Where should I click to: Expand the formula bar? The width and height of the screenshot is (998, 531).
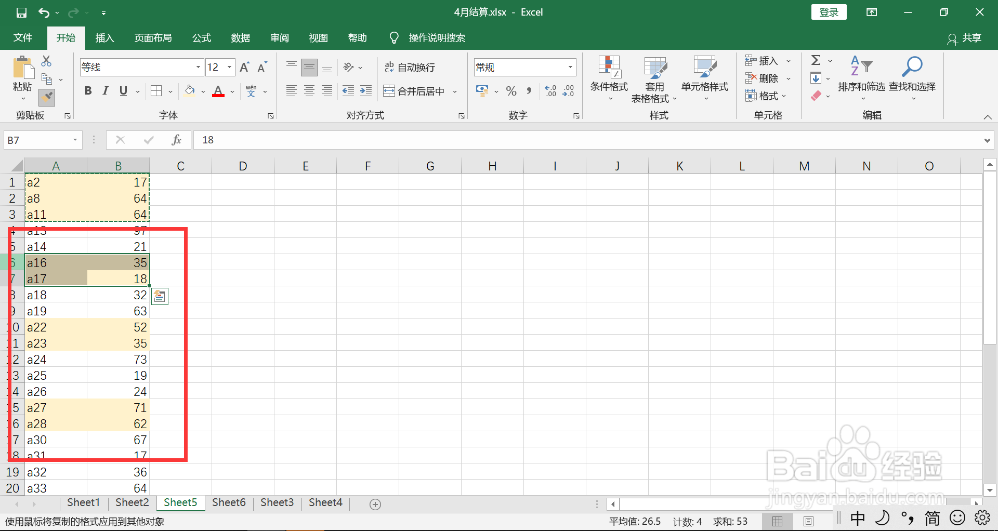click(987, 140)
